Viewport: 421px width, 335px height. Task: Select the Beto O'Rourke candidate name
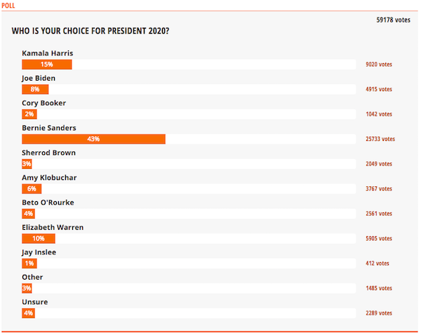click(x=48, y=203)
